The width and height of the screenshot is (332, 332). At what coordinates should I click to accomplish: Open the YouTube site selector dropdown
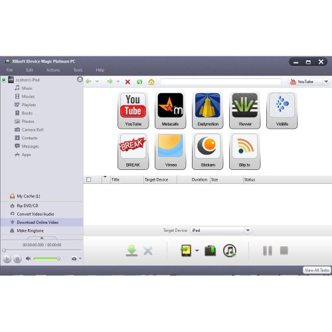point(326,82)
